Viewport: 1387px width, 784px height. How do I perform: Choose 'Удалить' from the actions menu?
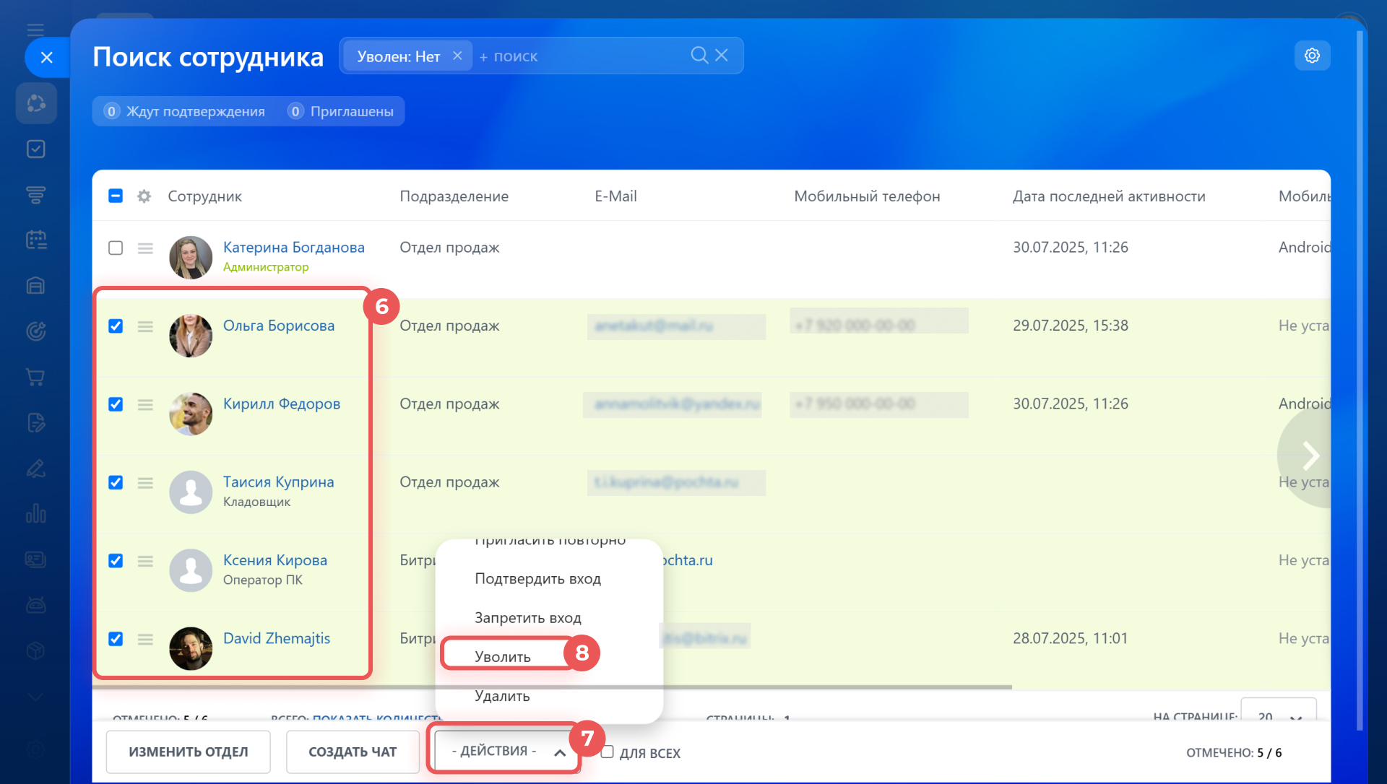(502, 696)
